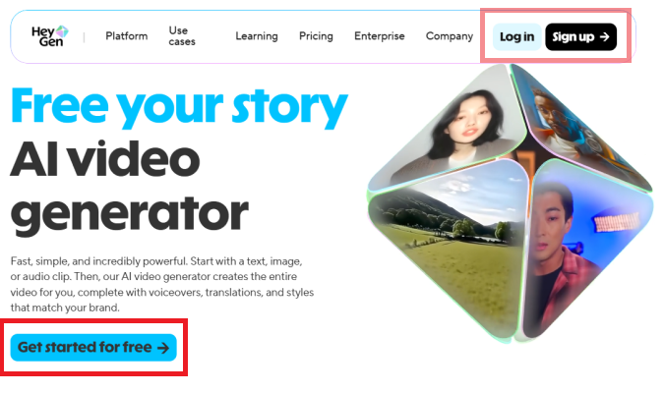Click Get started for free button
Image resolution: width=664 pixels, height=393 pixels.
click(93, 347)
